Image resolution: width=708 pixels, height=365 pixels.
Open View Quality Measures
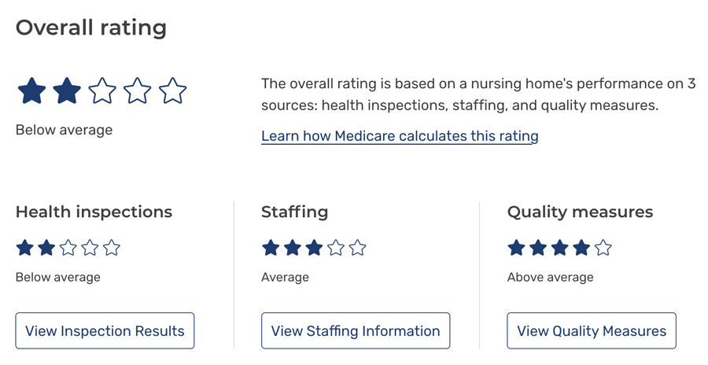point(592,330)
